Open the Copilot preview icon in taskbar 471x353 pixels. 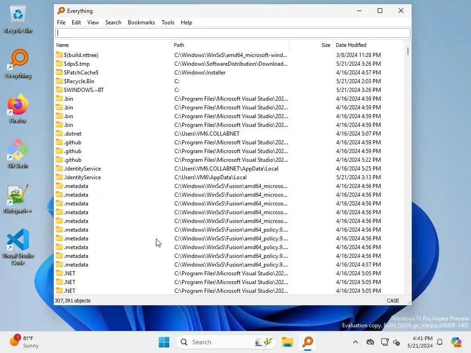[x=456, y=342]
